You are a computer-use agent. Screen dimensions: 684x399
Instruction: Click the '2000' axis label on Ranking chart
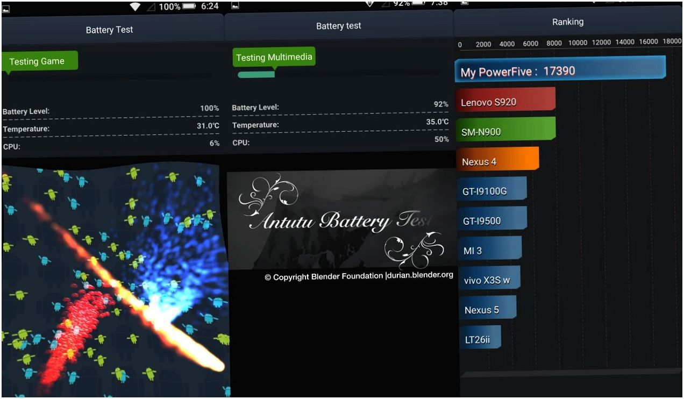click(483, 44)
